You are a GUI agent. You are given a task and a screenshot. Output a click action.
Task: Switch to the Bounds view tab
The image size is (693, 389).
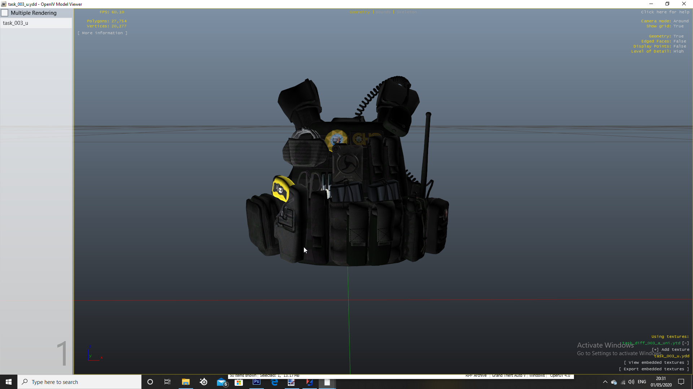[383, 12]
